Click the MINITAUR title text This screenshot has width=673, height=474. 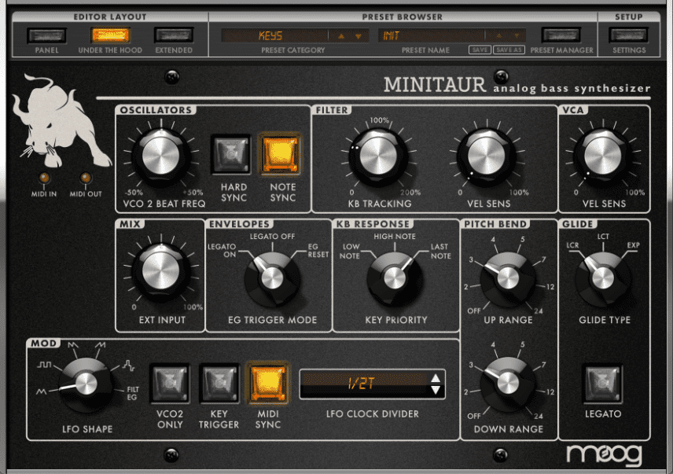coord(435,85)
